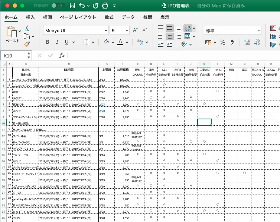280x222 pixels.
Task: Open the 校閲 ribbon tab
Action: [148, 17]
